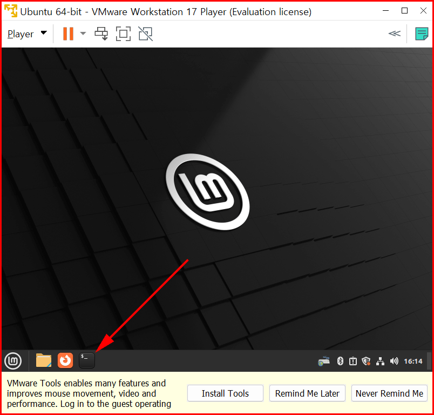Click the show desktop panel edge
The image size is (434, 415).
coord(429,361)
